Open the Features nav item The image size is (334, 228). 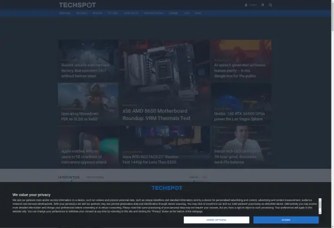(x=81, y=13)
